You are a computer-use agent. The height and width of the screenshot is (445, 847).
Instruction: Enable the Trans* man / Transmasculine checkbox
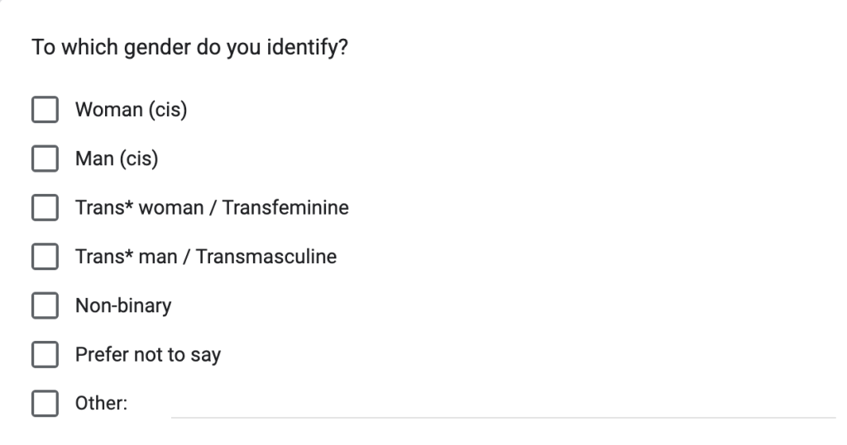pos(45,257)
